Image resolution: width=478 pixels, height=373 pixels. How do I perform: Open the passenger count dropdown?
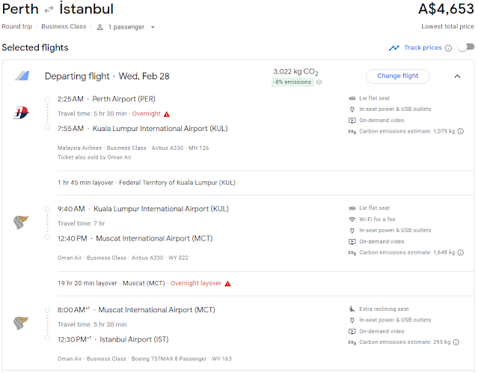153,27
